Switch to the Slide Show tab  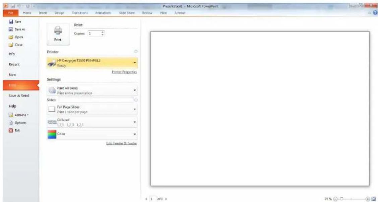coord(127,13)
